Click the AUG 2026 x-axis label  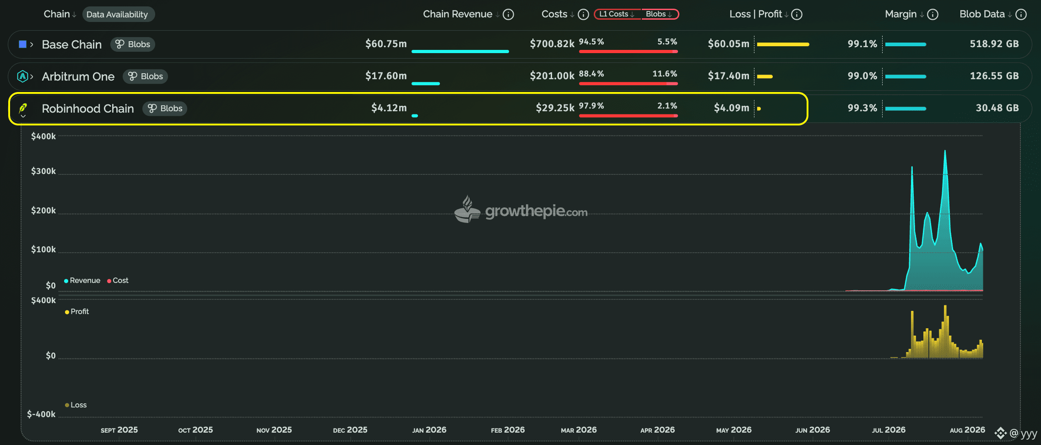coord(967,430)
